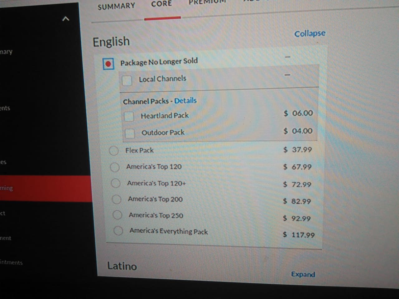
Task: Choose the Flex Pack radio option
Action: tap(113, 151)
